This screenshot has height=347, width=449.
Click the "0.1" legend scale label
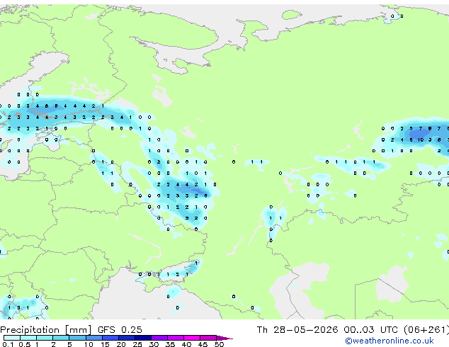8,344
